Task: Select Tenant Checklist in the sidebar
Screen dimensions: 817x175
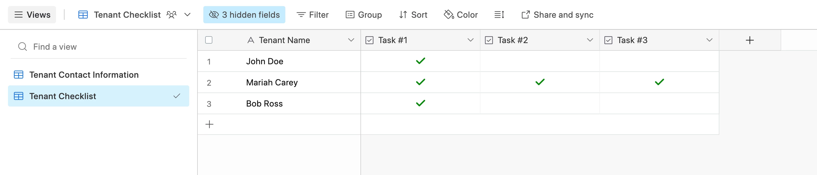Action: tap(98, 96)
